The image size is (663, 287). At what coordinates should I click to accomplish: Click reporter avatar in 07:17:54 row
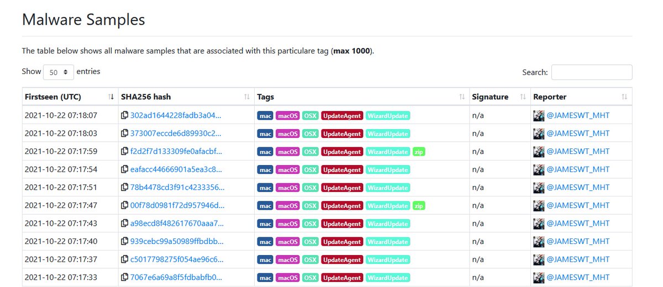pos(539,169)
